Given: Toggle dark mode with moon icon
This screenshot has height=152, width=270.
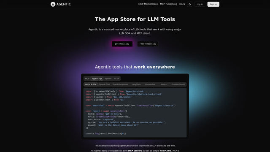Looking at the screenshot, I should (189, 4).
